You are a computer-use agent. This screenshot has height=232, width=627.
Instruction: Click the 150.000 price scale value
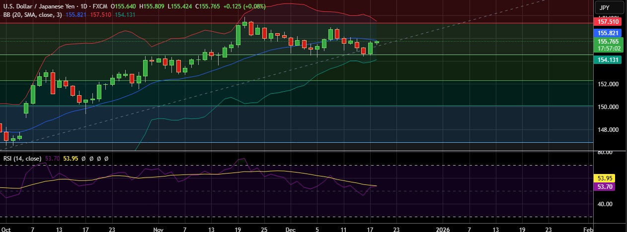[x=607, y=107]
